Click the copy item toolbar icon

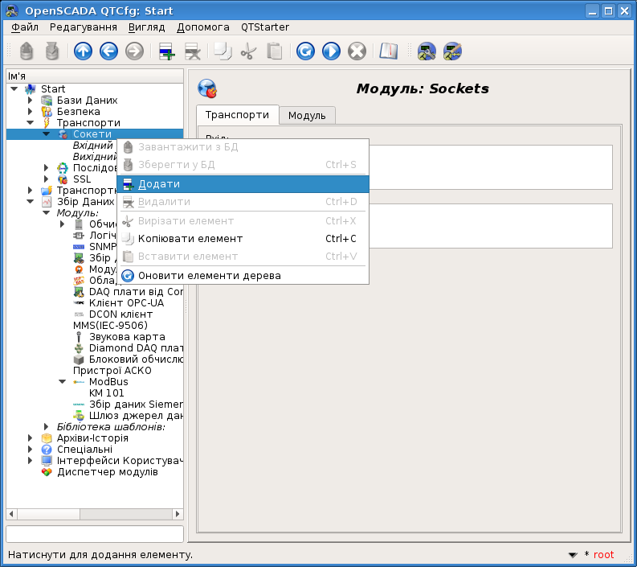point(223,51)
